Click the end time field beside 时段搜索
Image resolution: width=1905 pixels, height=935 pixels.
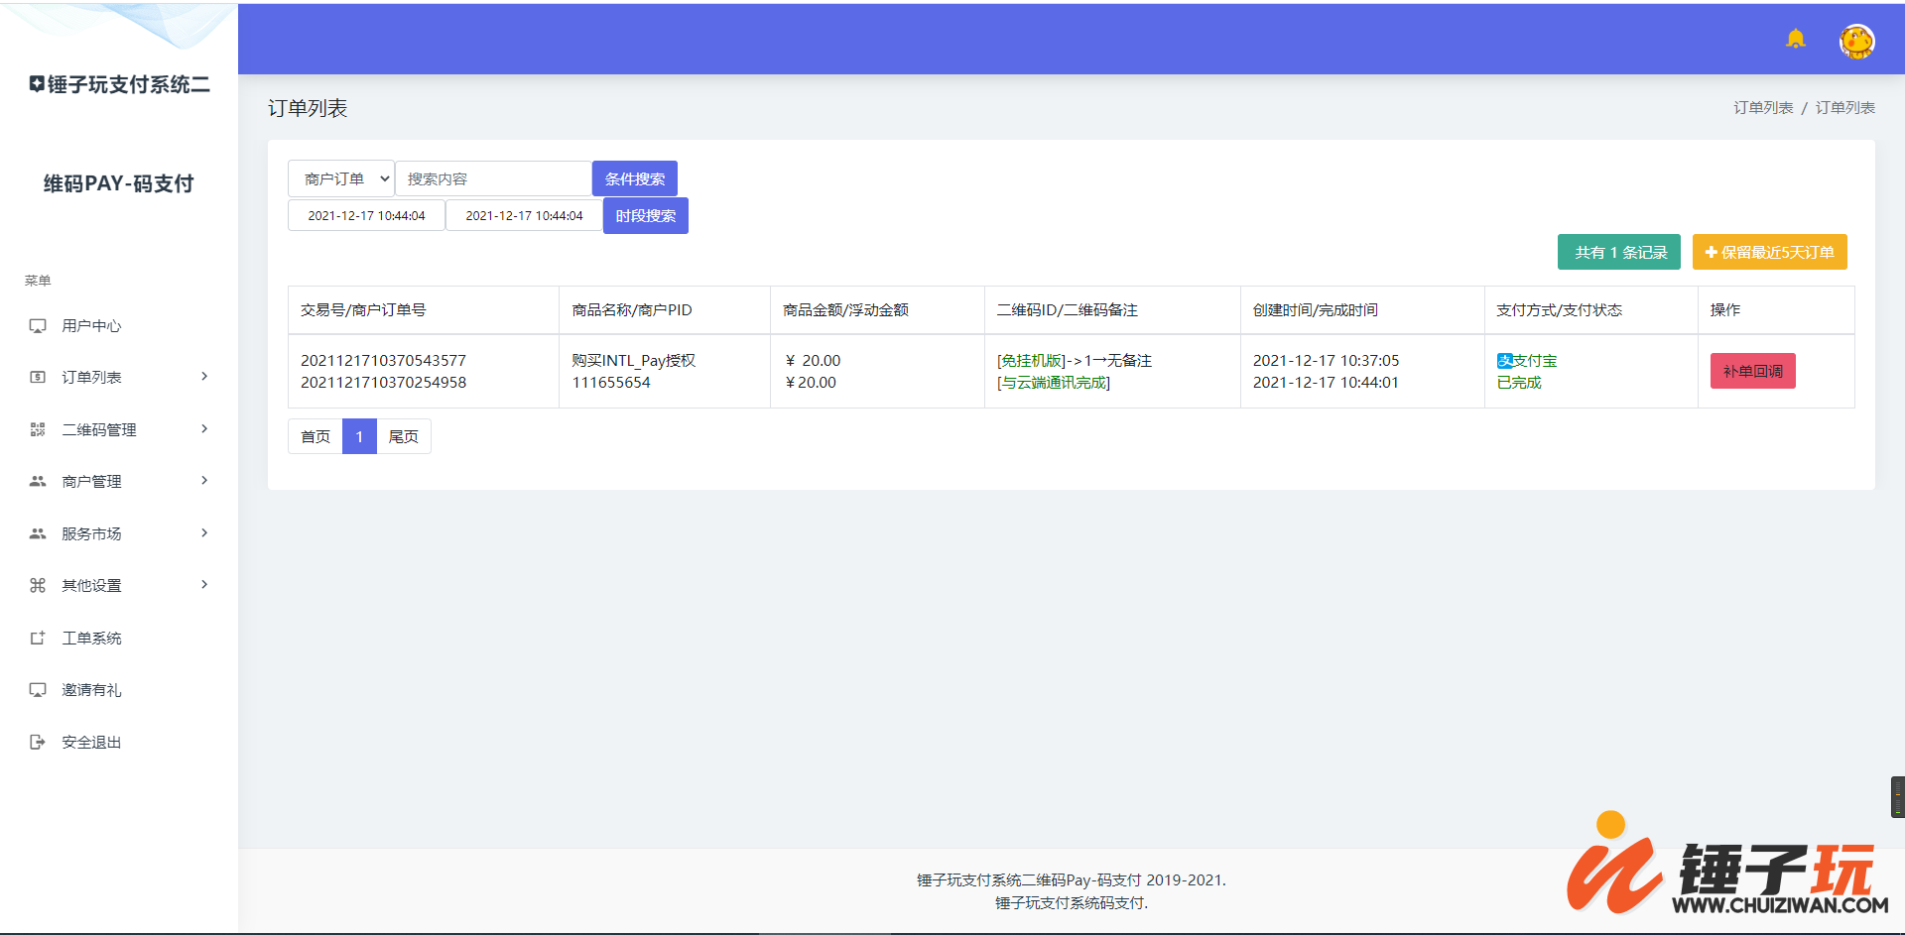click(524, 215)
